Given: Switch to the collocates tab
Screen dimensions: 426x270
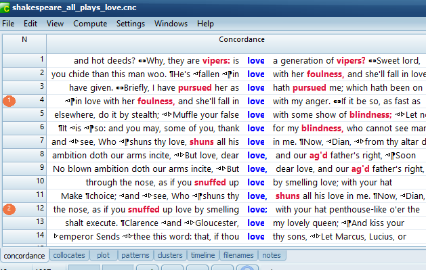Looking at the screenshot, I should pyautogui.click(x=69, y=255).
